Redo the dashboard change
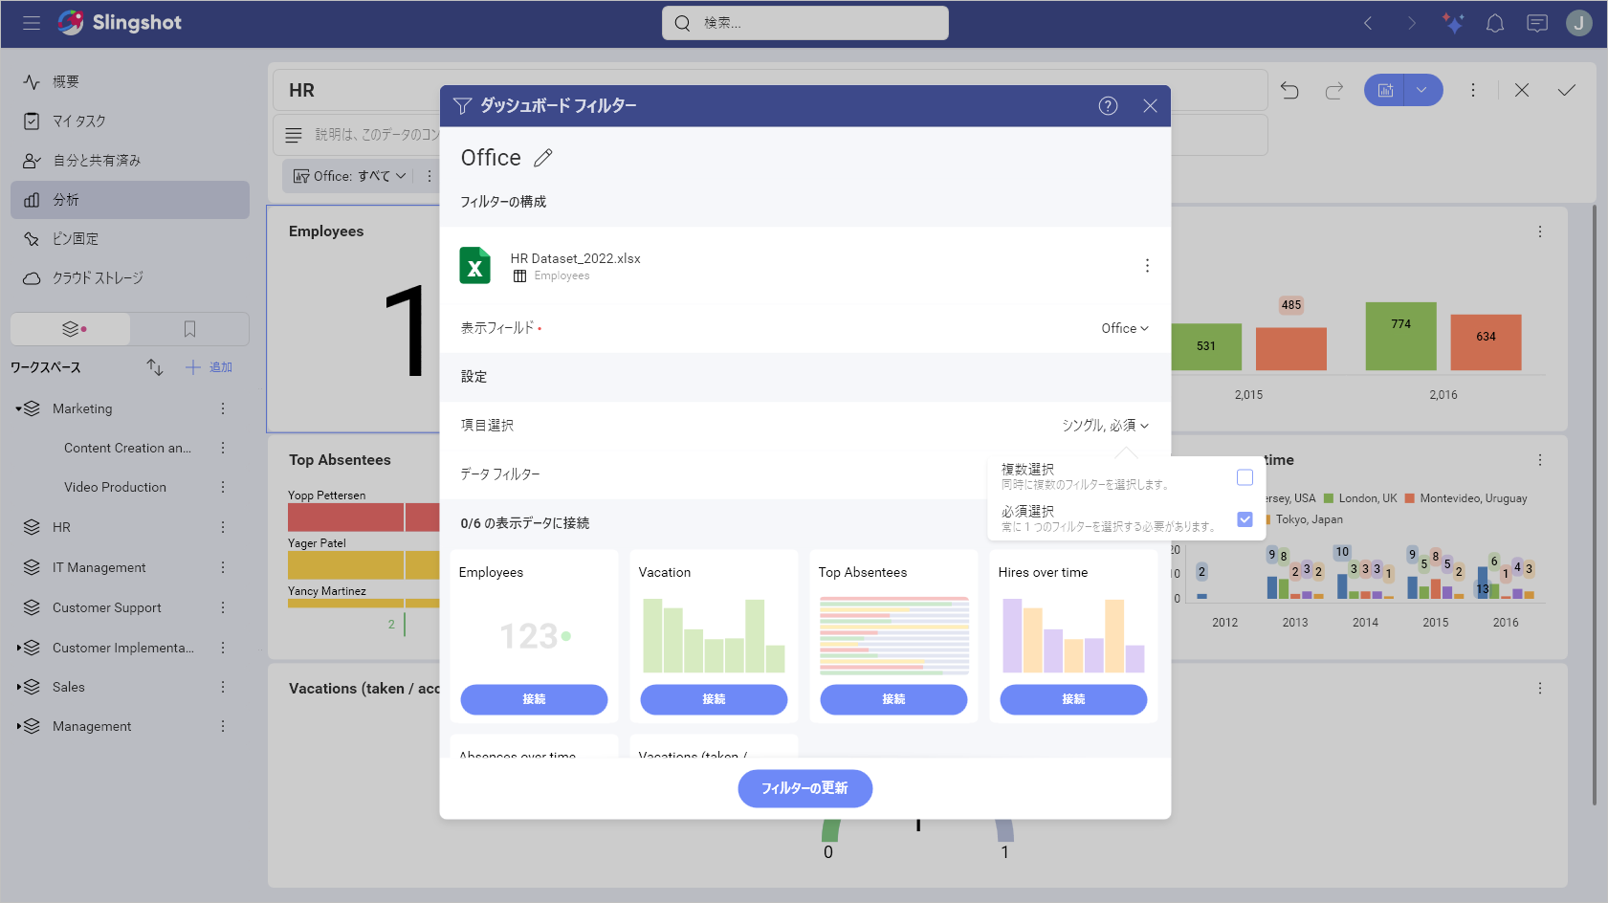This screenshot has width=1608, height=903. pos(1334,90)
